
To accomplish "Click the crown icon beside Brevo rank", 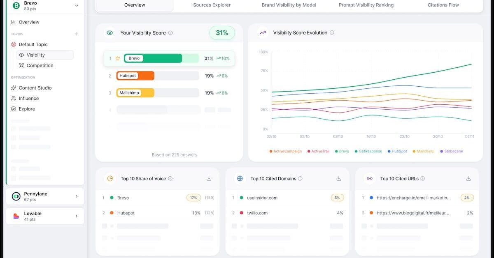I will point(118,58).
